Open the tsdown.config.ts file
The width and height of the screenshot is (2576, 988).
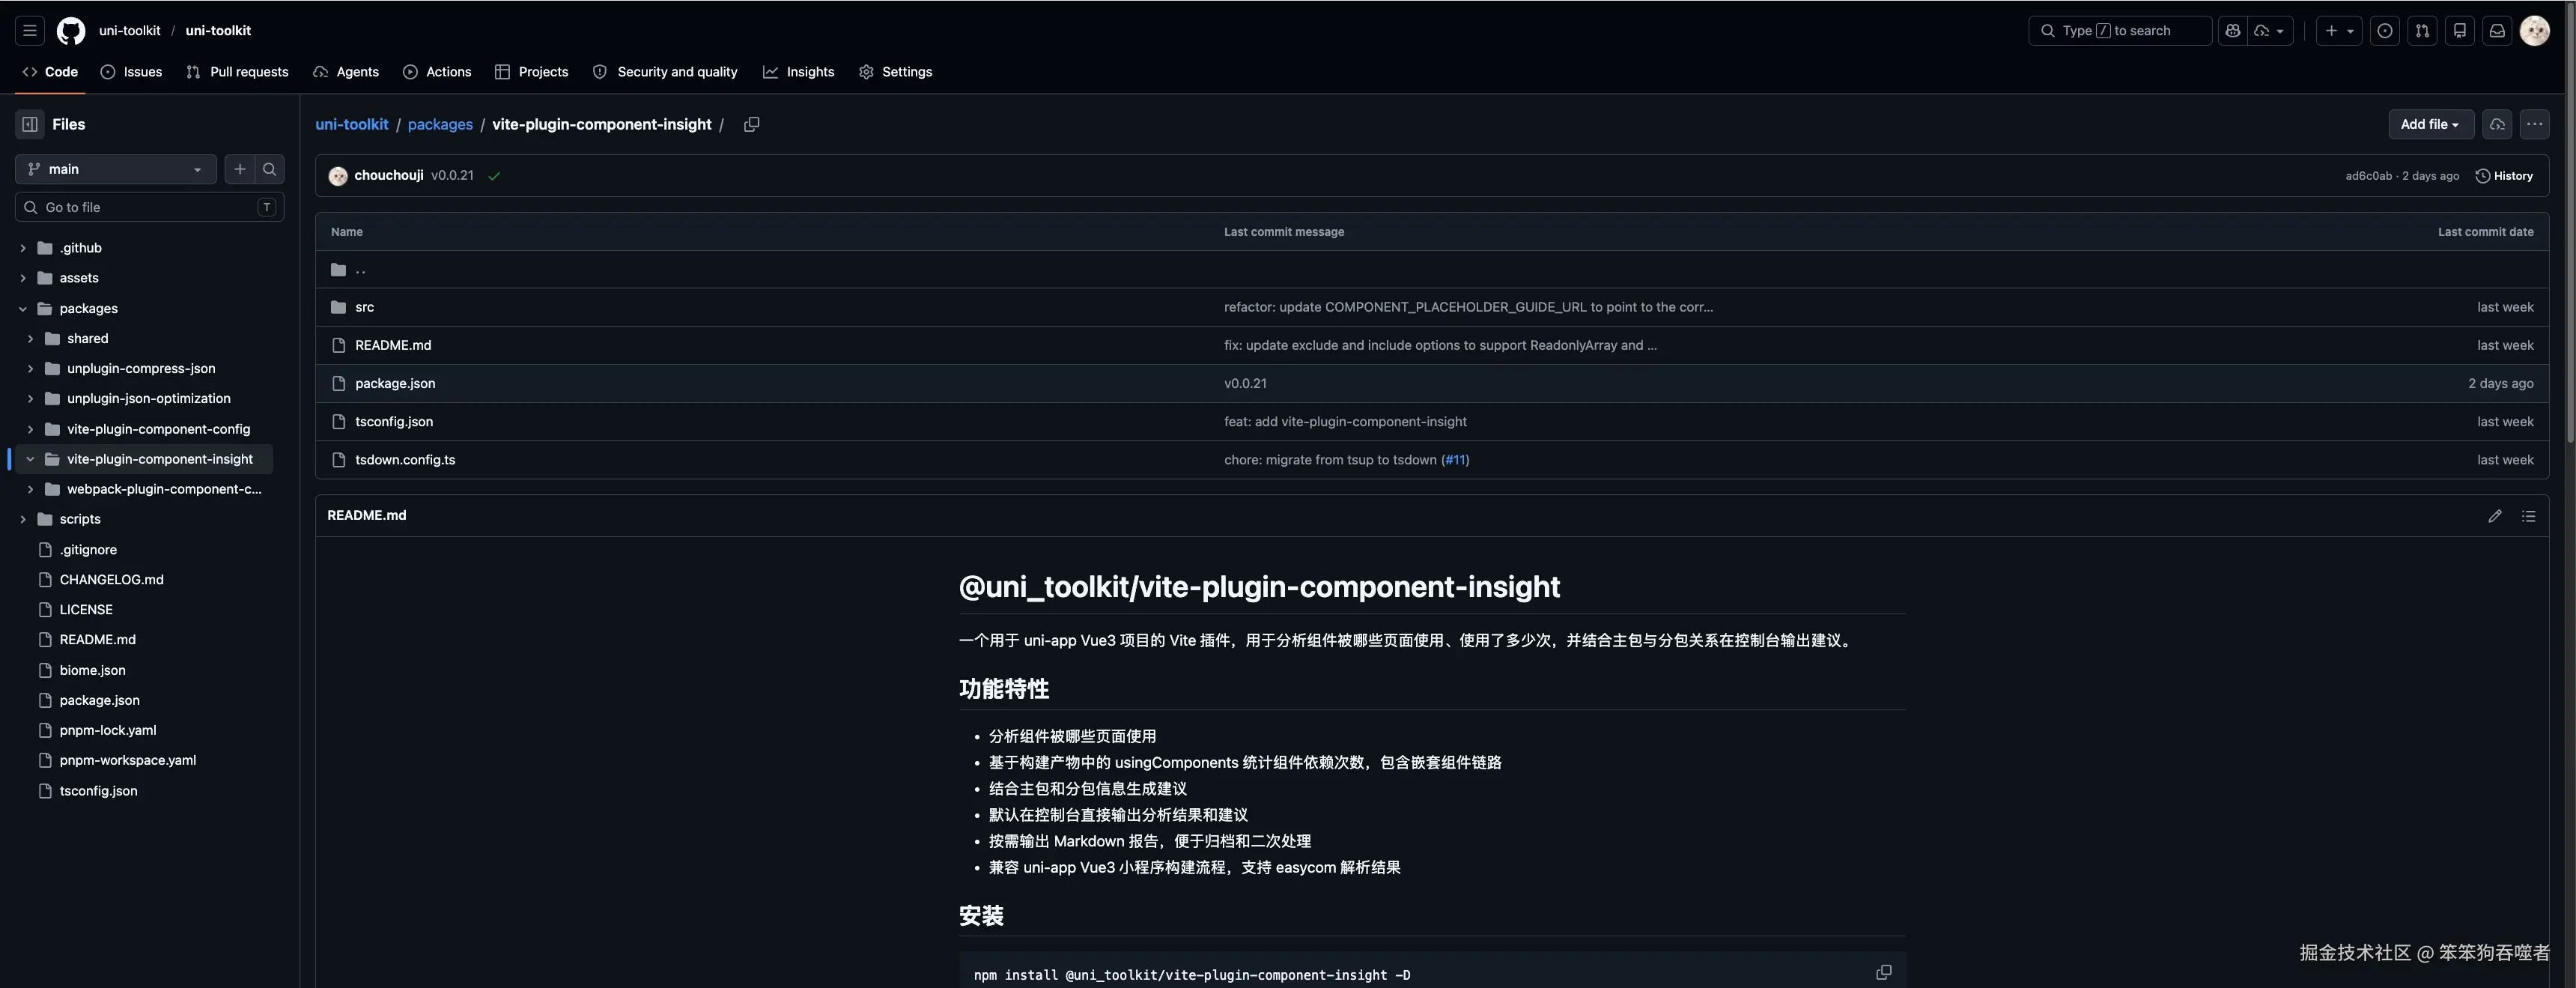click(405, 460)
